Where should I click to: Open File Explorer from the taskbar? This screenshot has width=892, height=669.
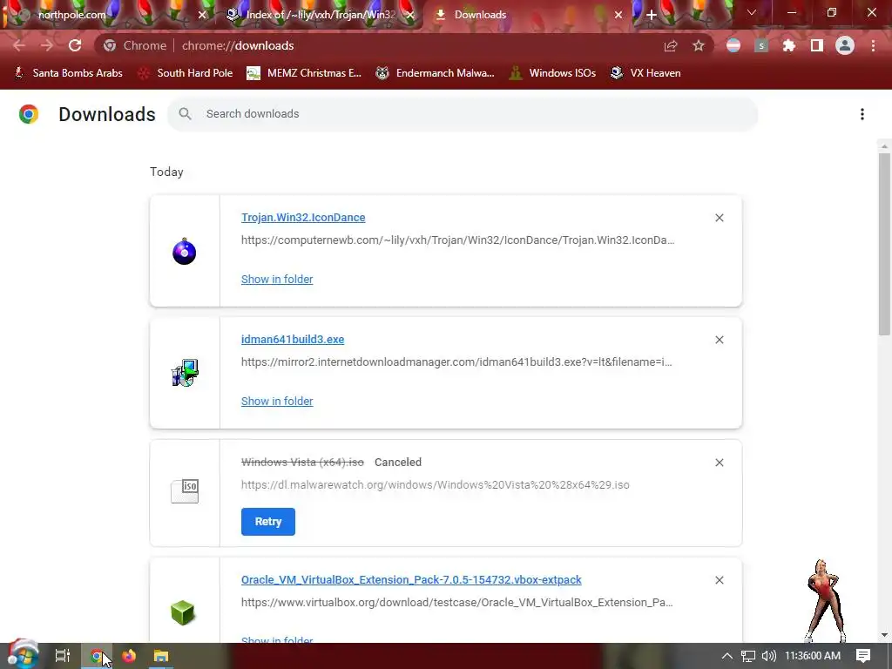point(161,656)
